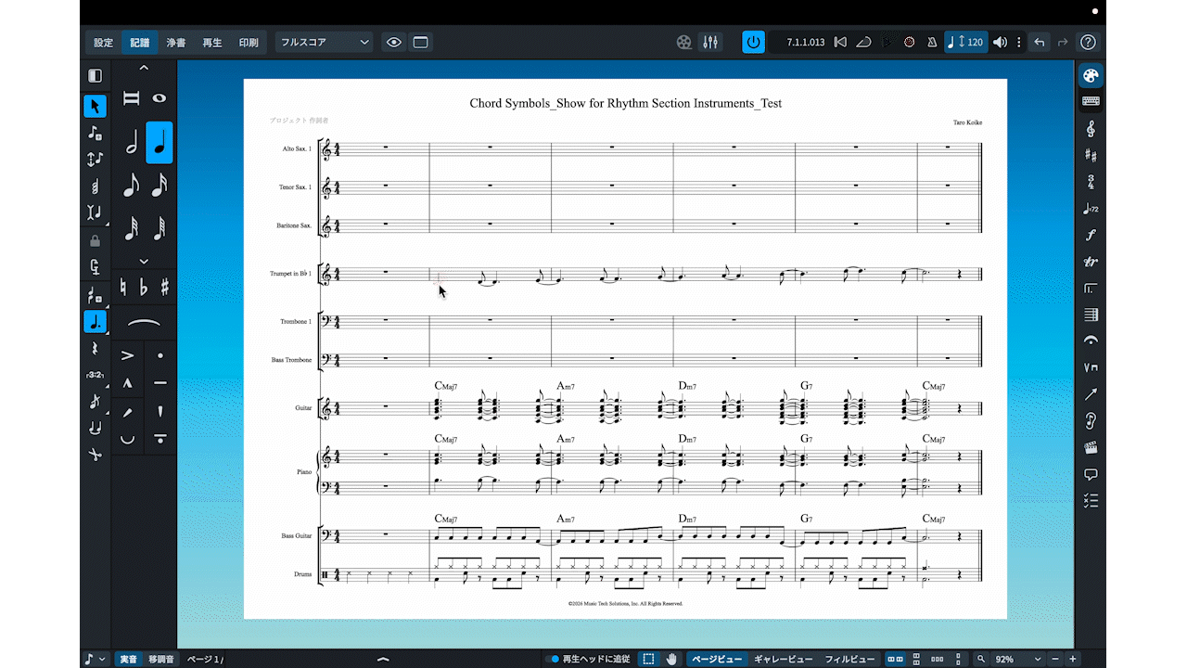This screenshot has width=1187, height=668.
Task: Show longer note durations with up chevron
Action: [144, 68]
